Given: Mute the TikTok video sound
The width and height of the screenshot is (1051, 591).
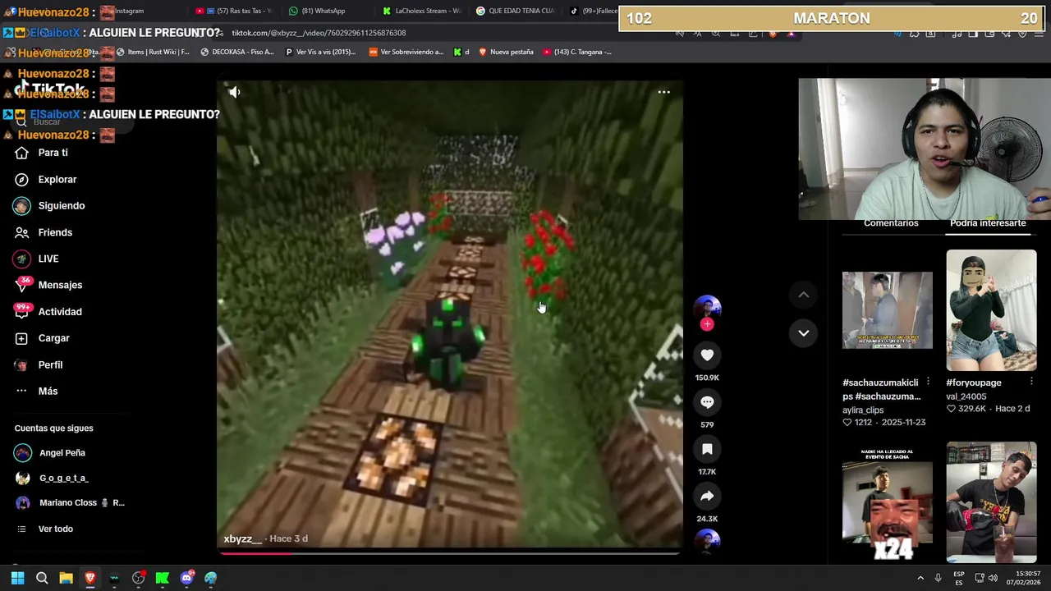Looking at the screenshot, I should [x=234, y=93].
